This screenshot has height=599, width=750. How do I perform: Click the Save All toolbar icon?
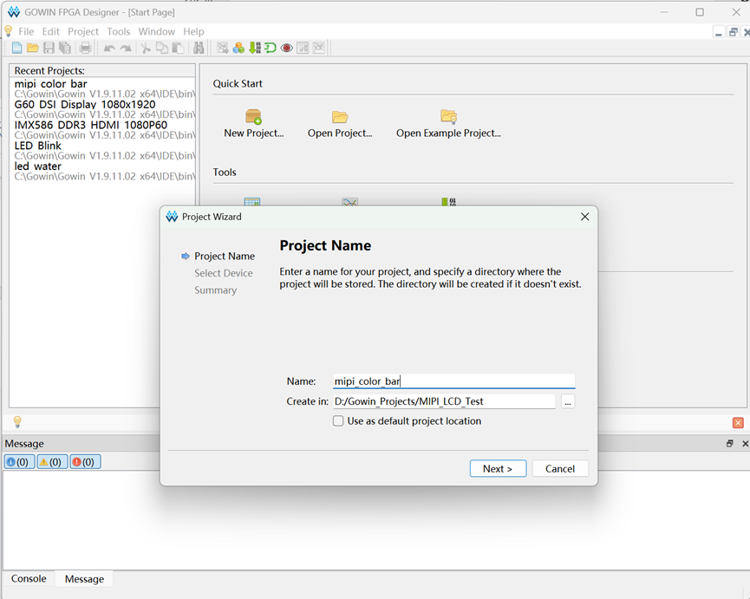(x=64, y=48)
